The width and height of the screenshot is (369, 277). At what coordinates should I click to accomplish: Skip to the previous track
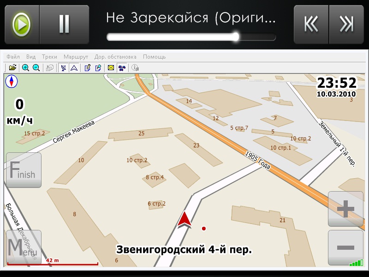(311, 24)
